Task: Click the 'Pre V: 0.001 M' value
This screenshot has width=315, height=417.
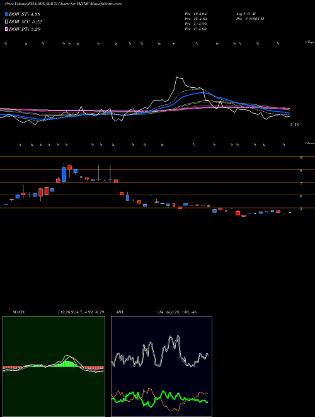Action: click(x=249, y=19)
